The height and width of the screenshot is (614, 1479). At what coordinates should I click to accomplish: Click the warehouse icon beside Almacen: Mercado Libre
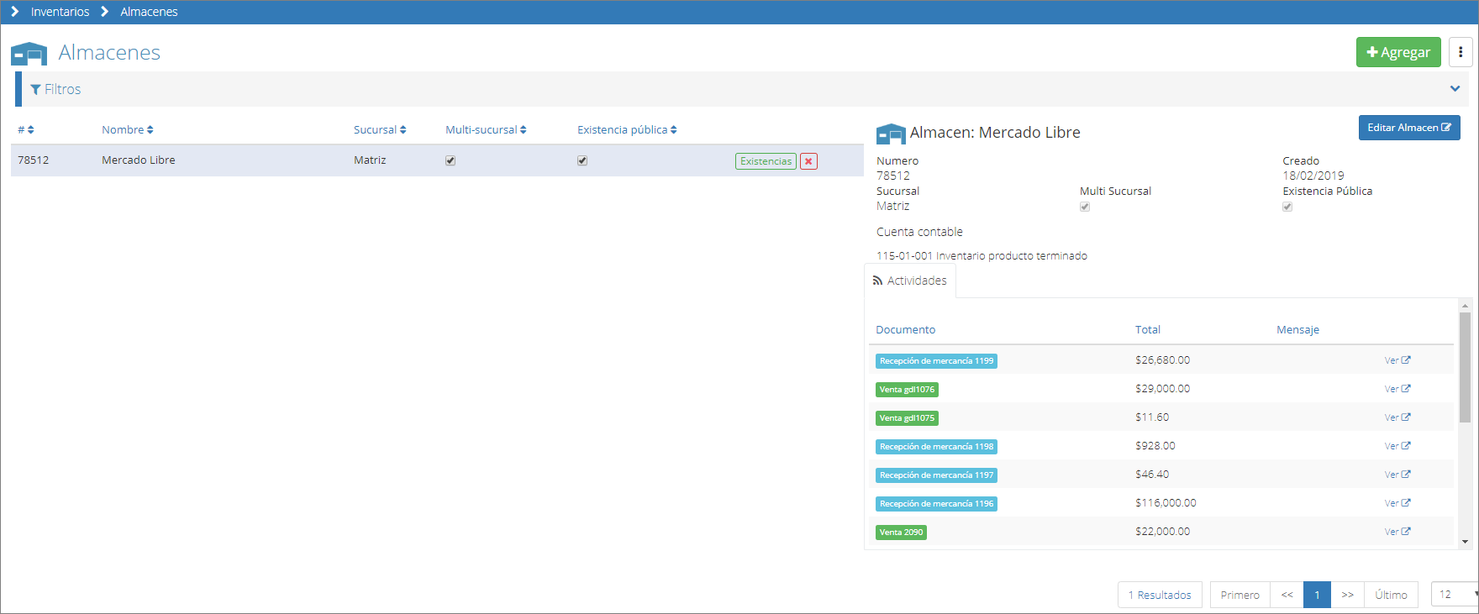click(x=891, y=134)
